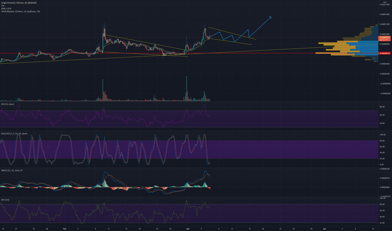
Task: Click the Apr label on time axis
Action: click(x=325, y=229)
